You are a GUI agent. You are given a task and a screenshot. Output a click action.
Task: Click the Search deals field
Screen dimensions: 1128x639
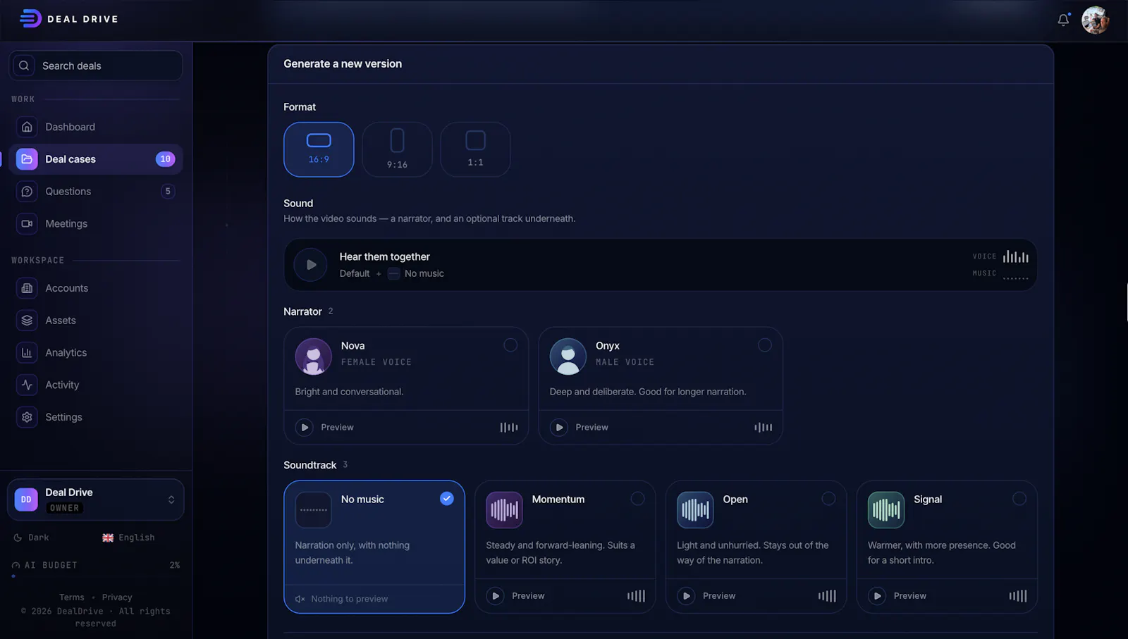click(x=96, y=66)
